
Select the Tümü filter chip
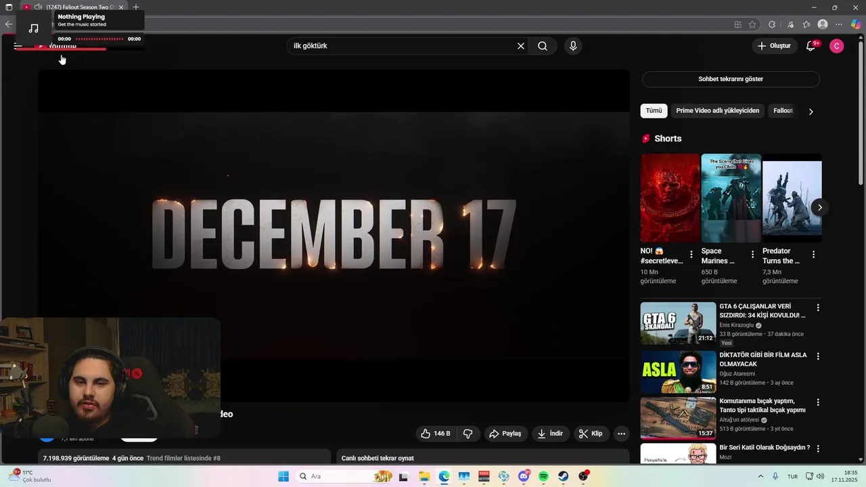coord(654,111)
